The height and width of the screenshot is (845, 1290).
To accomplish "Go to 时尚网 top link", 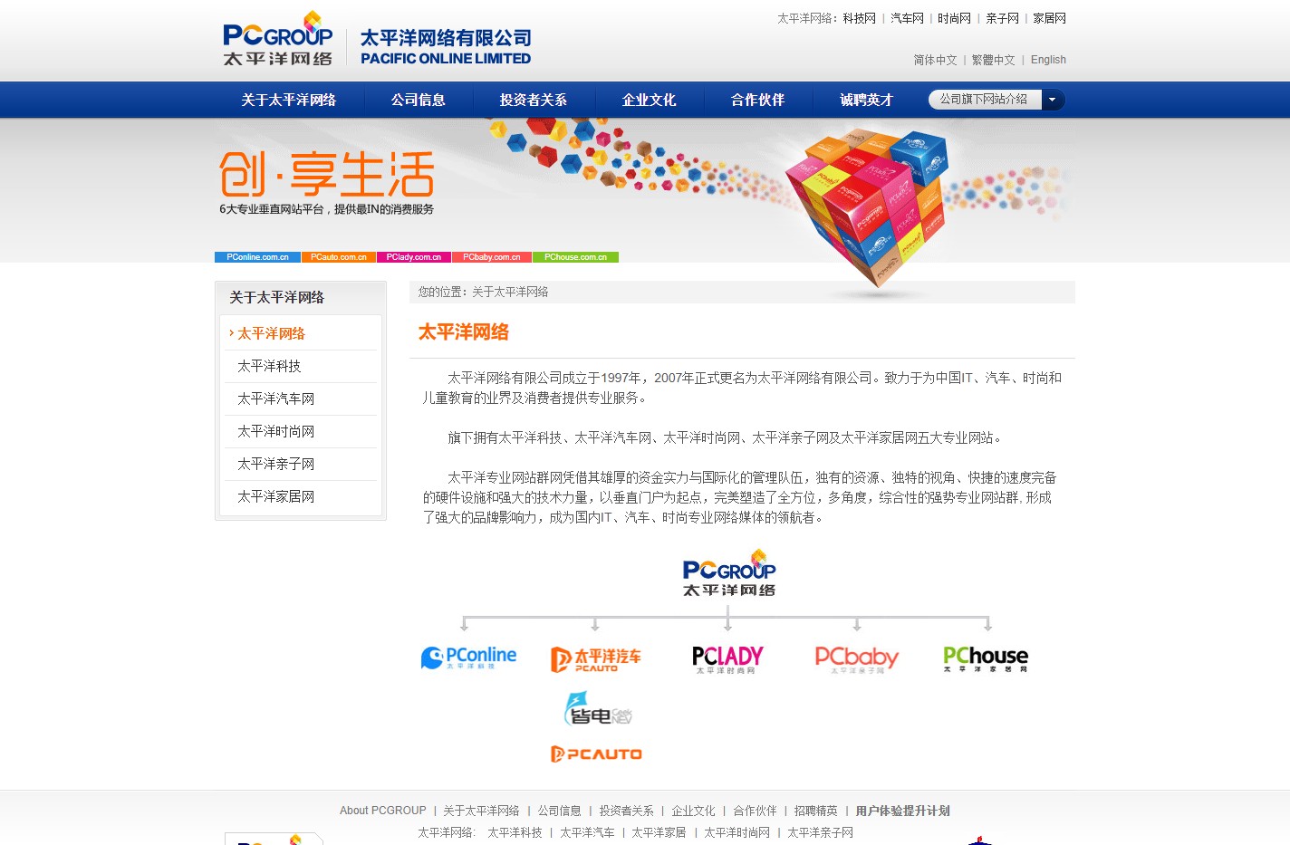I will click(954, 18).
